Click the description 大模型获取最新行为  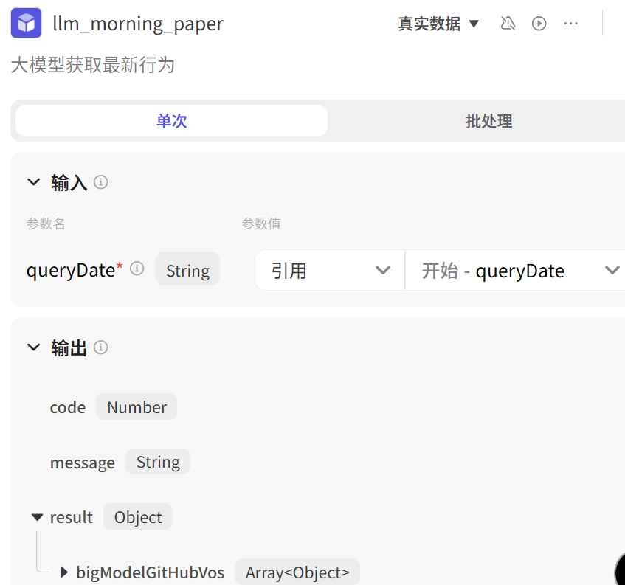tap(93, 66)
